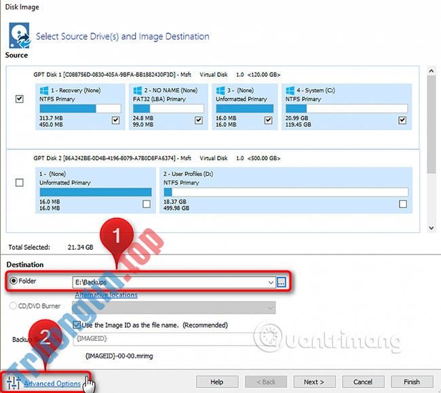
Task: Uncheck the 16.0 MB unformatted partition 3 checkbox
Action: point(268,120)
